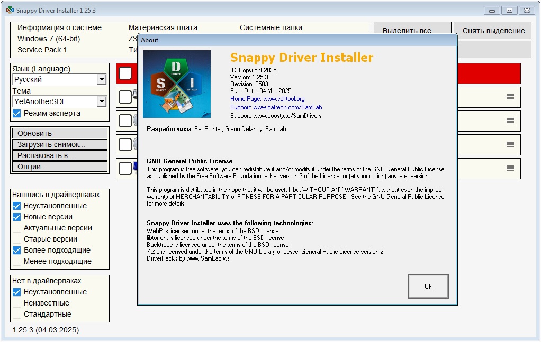Image resolution: width=541 pixels, height=342 pixels.
Task: Click the app icon in title bar
Action: pos(10,10)
